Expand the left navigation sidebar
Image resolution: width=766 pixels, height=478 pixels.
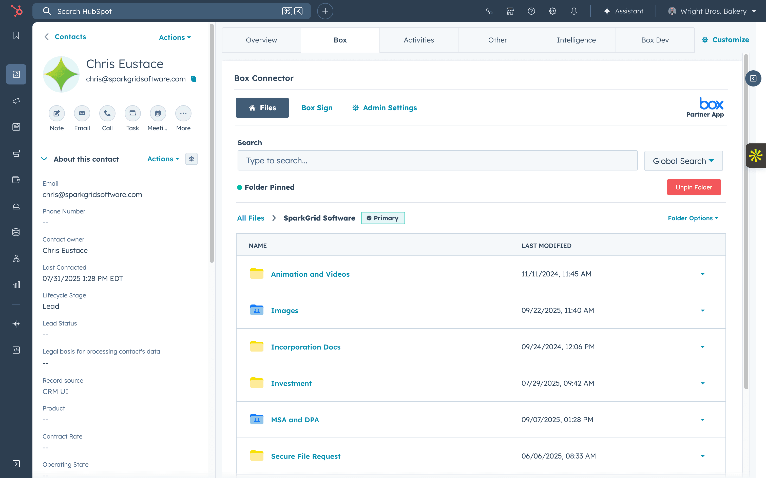pos(16,464)
